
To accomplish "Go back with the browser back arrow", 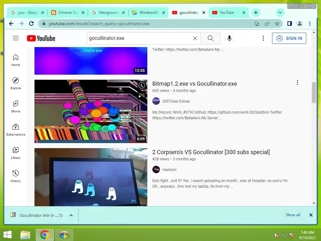I will 11,24.
